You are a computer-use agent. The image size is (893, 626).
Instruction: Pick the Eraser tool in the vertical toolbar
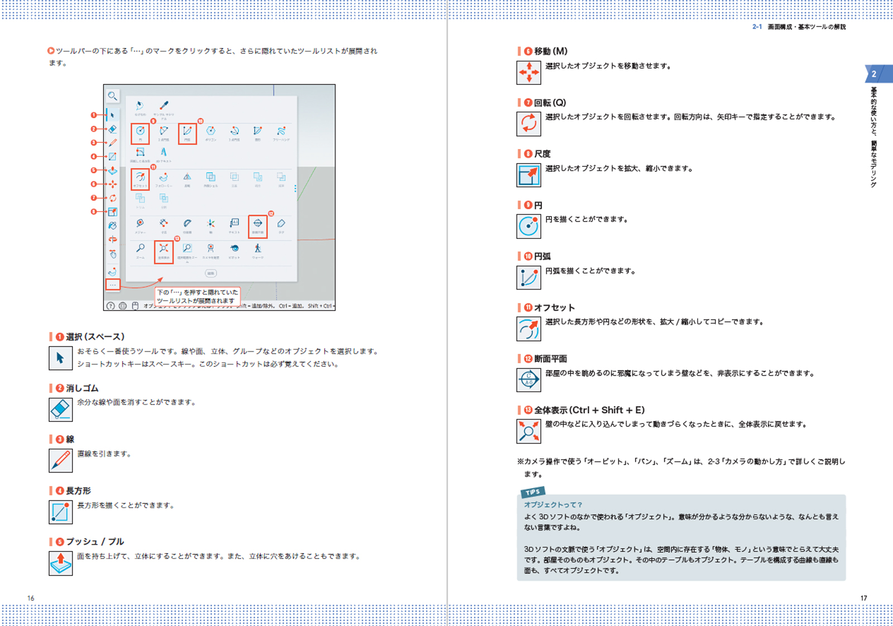point(112,129)
